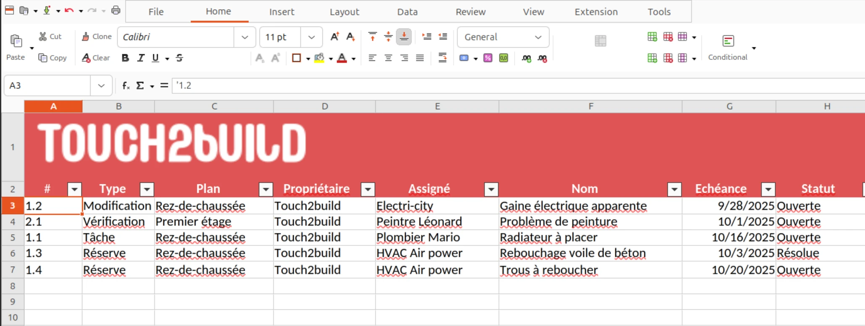Click the Increase Font Size icon
865x326 pixels.
tap(335, 37)
